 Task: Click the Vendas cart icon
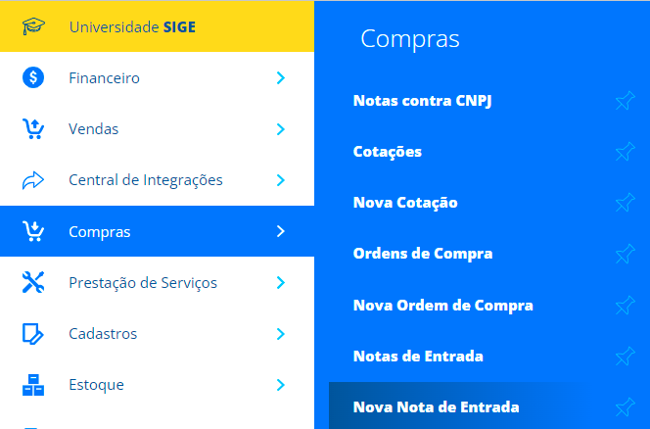coord(33,128)
